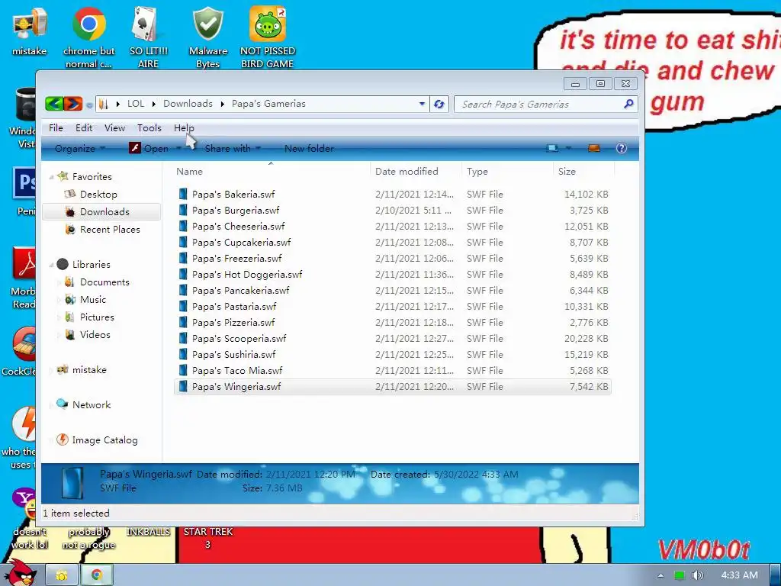
Task: Expand the Open button dropdown arrow
Action: click(x=178, y=149)
